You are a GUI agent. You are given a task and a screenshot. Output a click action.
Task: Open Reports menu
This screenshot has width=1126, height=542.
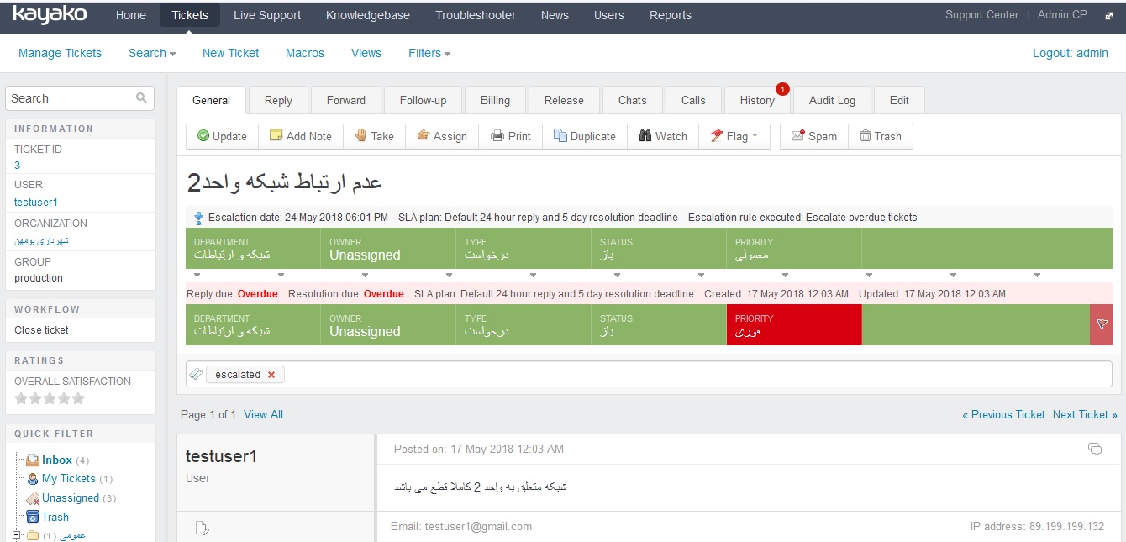tap(671, 15)
